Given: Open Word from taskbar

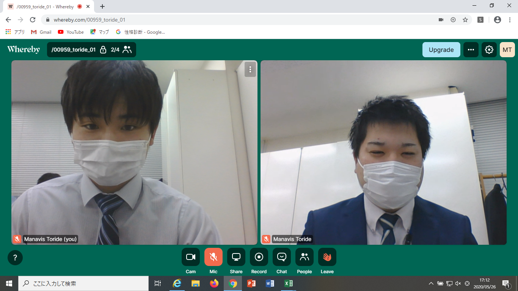Looking at the screenshot, I should tap(270, 283).
